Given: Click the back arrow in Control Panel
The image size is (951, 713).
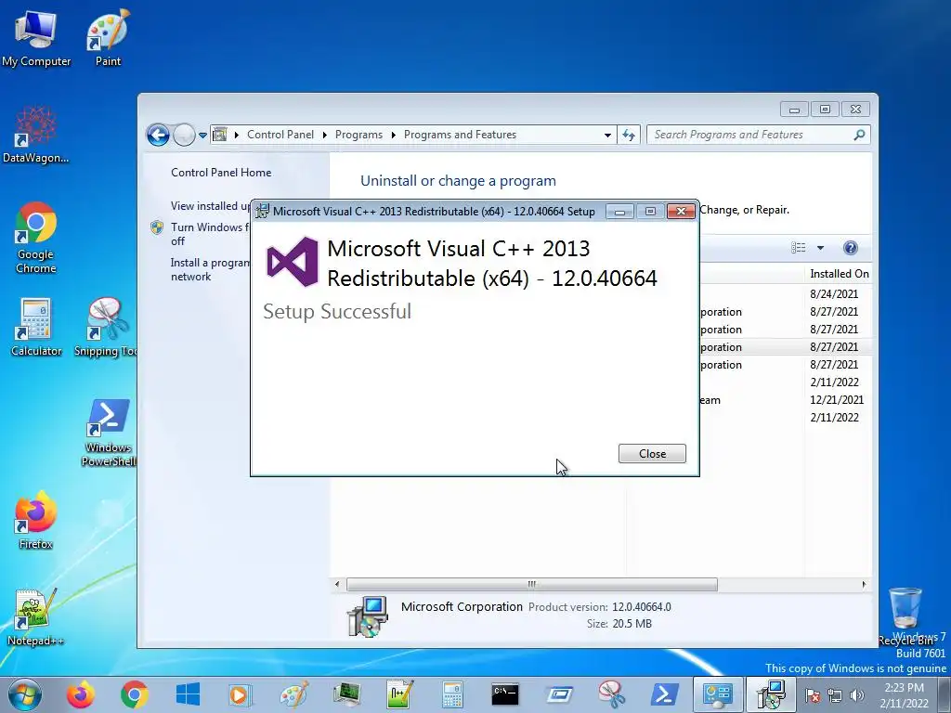Looking at the screenshot, I should (x=158, y=135).
